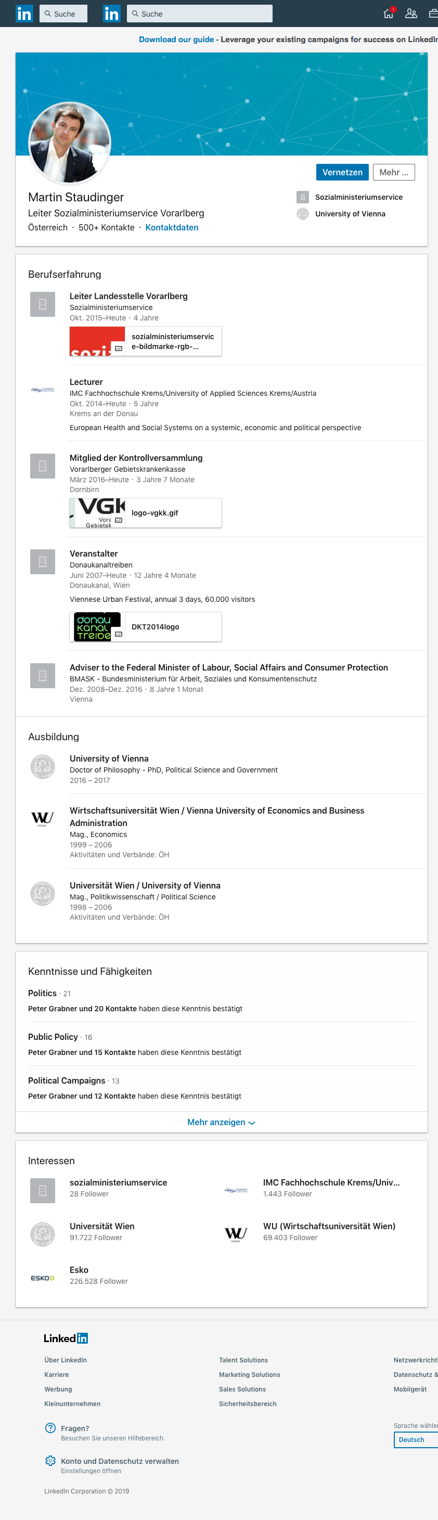Open the Mehr ... dropdown button

[x=394, y=172]
